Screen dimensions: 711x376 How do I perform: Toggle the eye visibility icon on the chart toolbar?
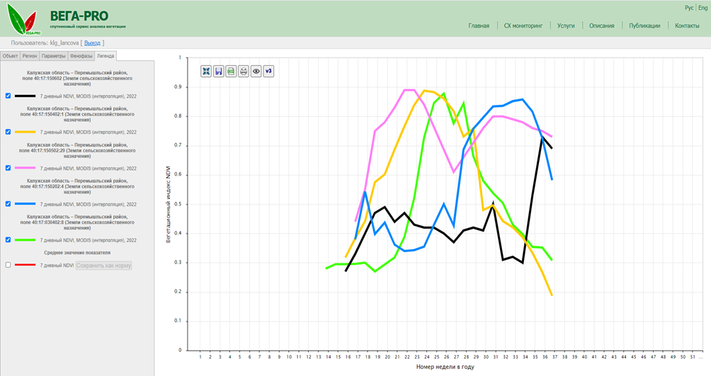(x=256, y=72)
